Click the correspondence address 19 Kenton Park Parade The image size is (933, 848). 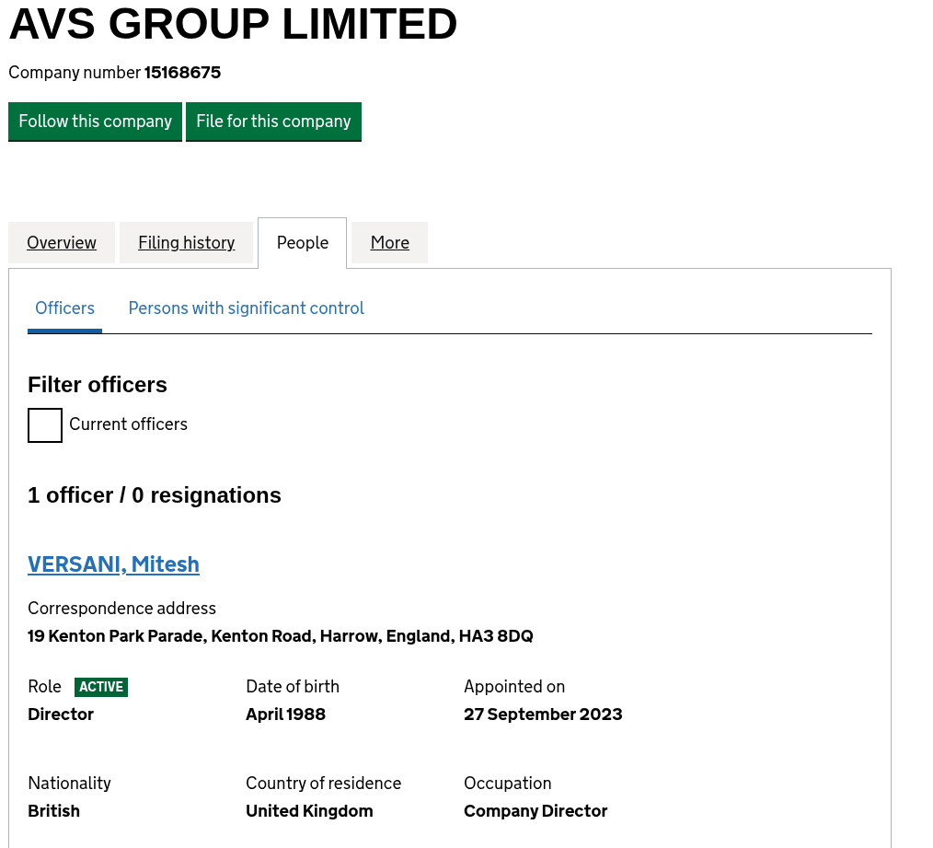(x=281, y=636)
